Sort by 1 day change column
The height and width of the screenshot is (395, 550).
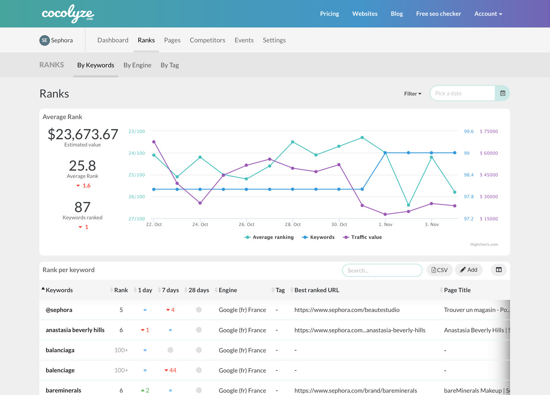(145, 290)
